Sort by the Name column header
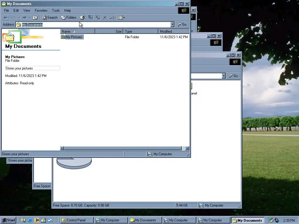The height and width of the screenshot is (224, 299). coord(78,32)
